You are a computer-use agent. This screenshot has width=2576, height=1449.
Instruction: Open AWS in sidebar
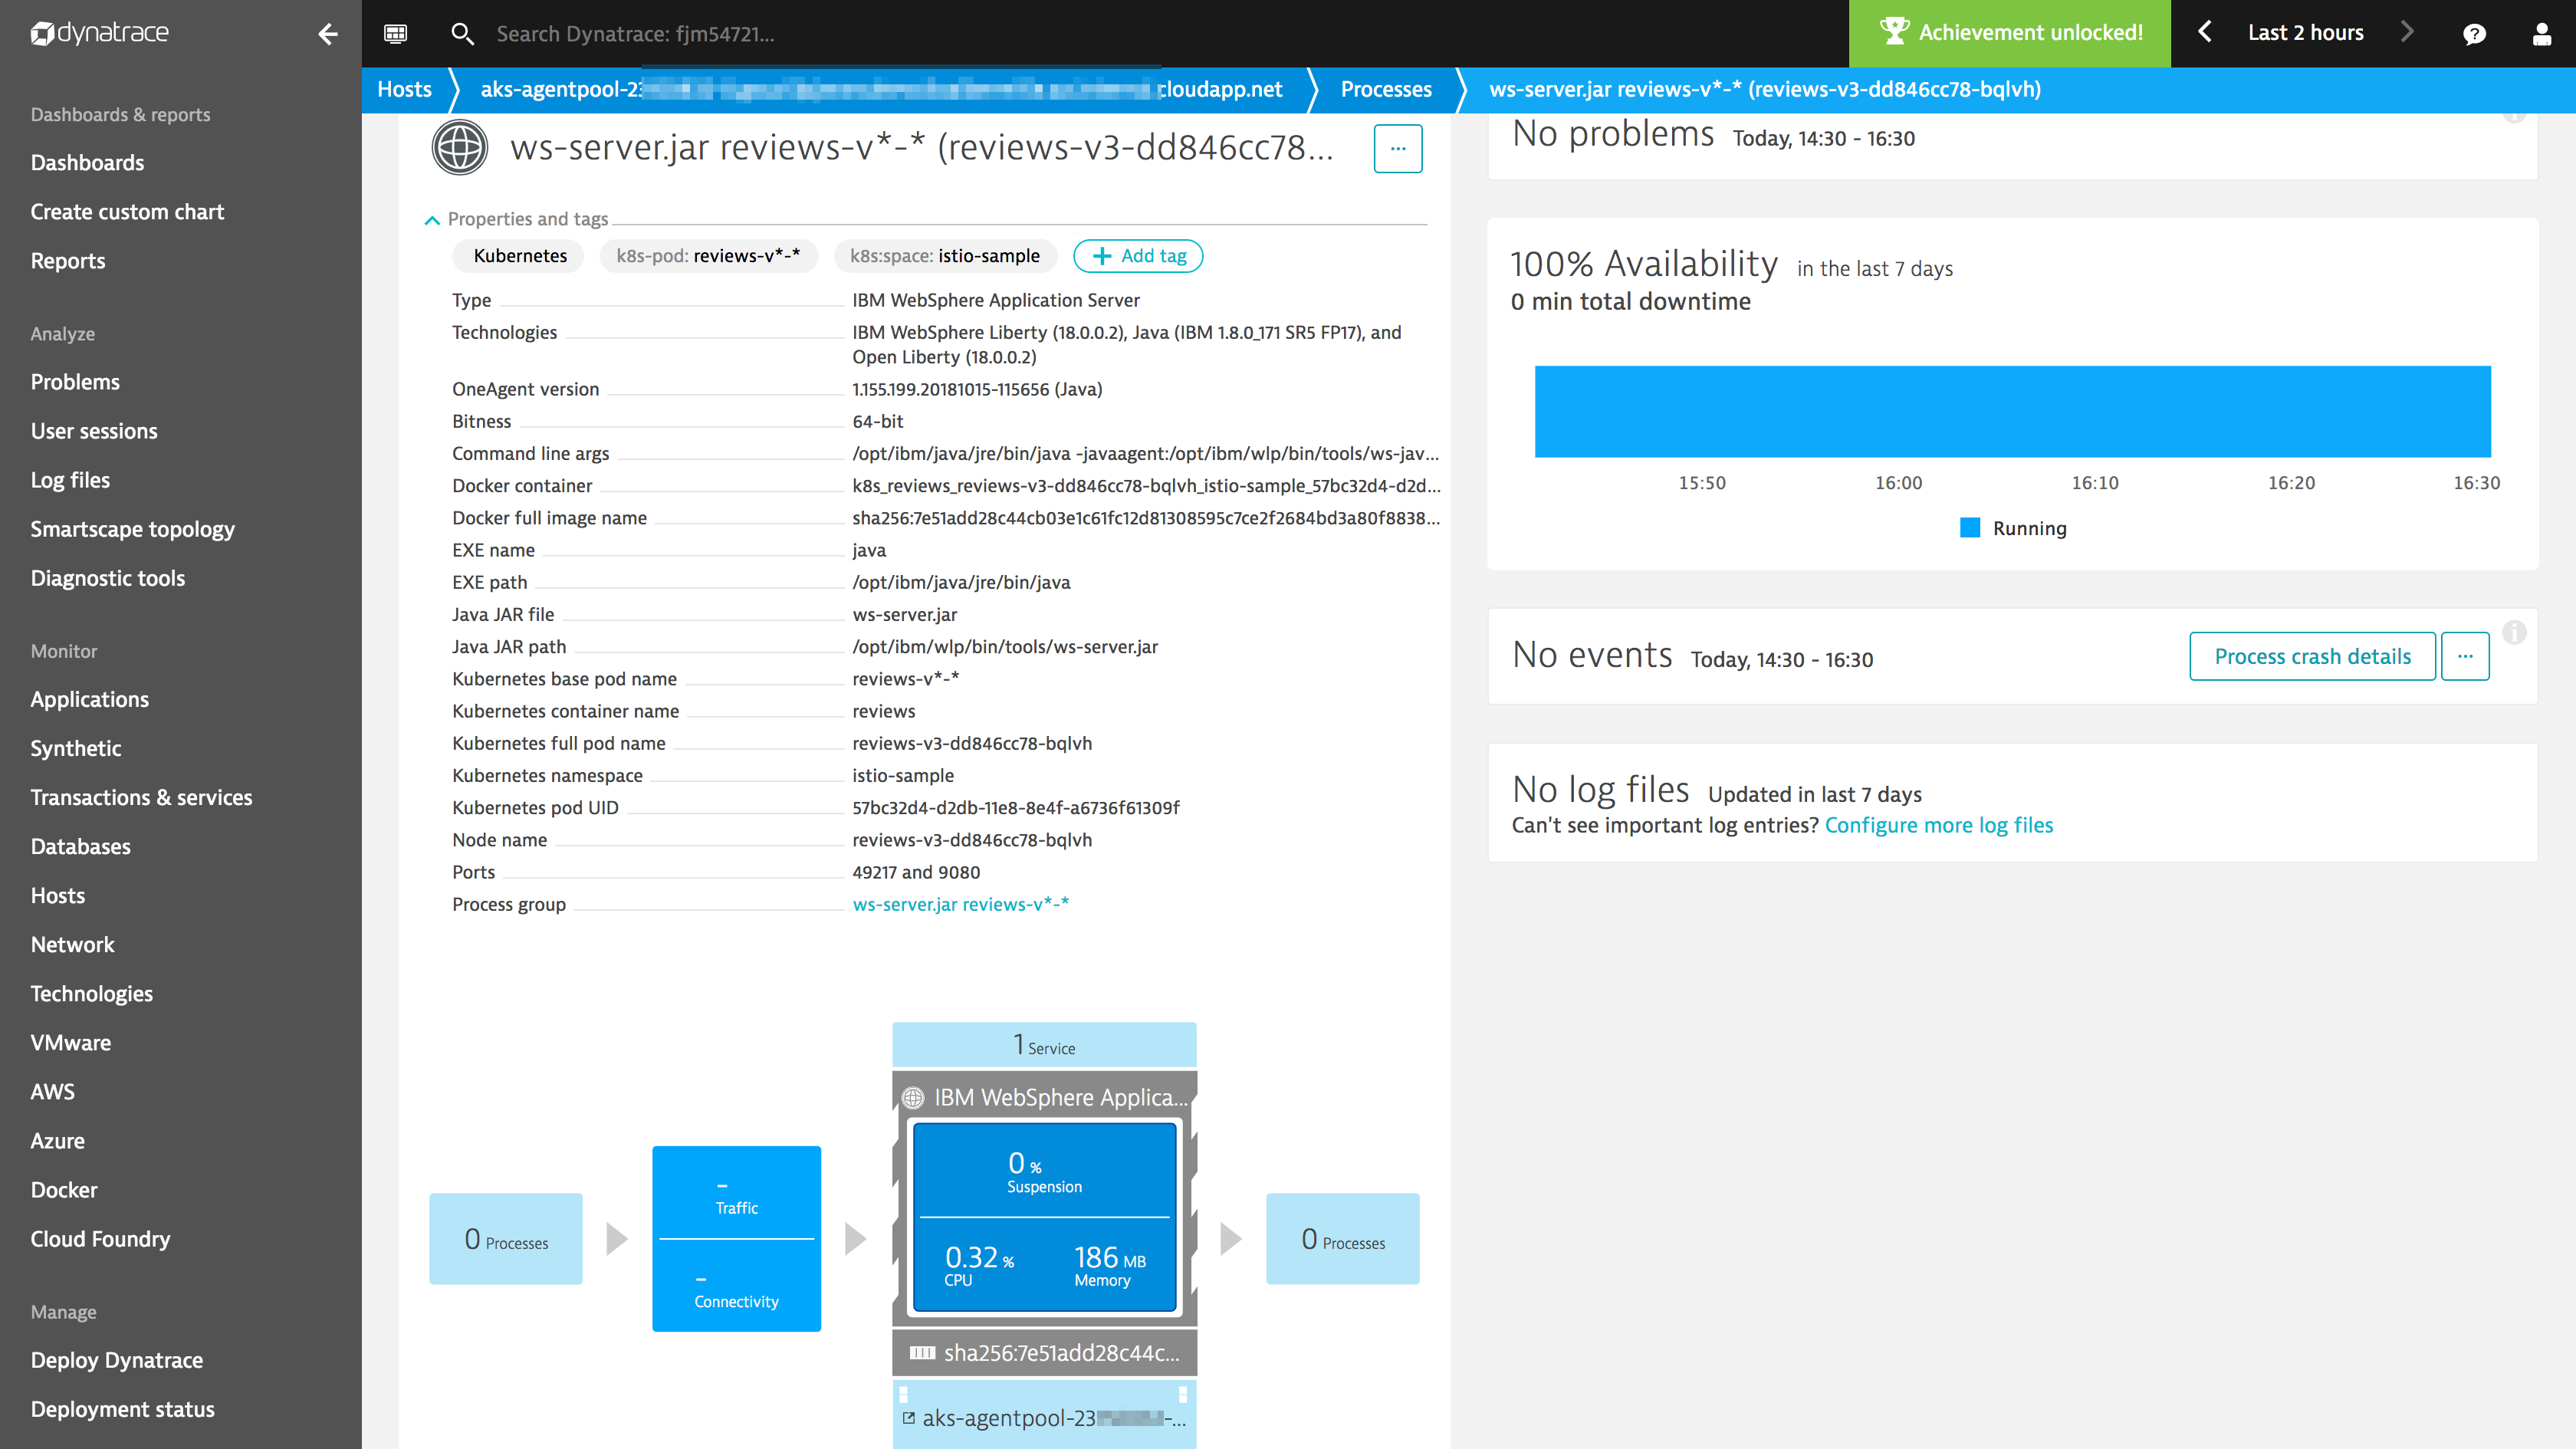(x=52, y=1091)
